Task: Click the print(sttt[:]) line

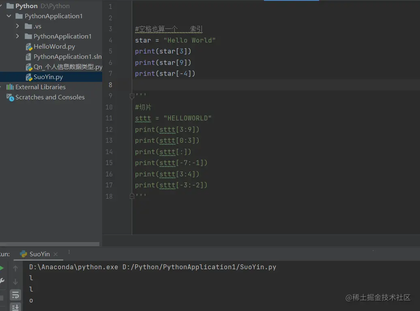Action: 163,152
